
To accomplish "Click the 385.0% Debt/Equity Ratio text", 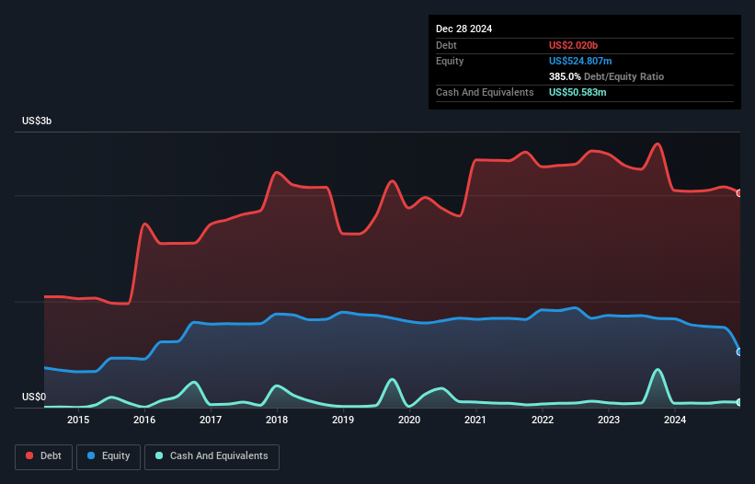I will point(606,76).
